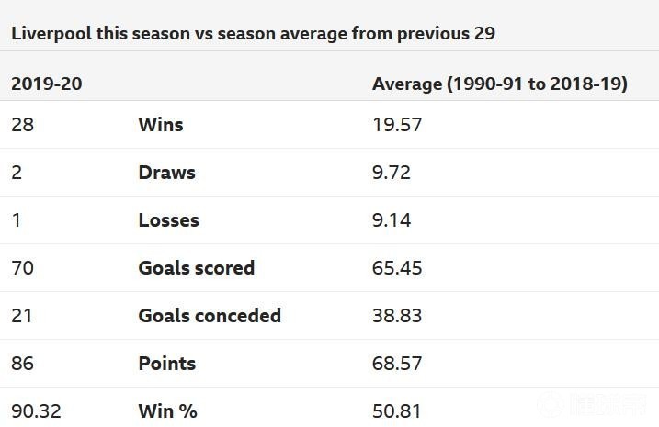
Task: Click the table title about Liverpool this season
Action: tap(253, 33)
